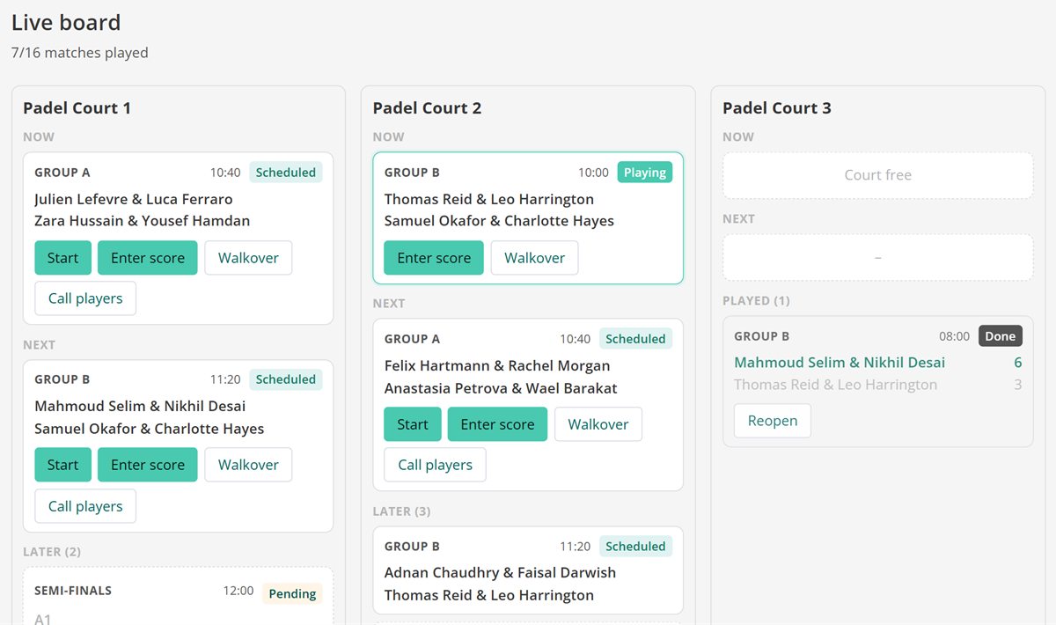Image resolution: width=1056 pixels, height=625 pixels.
Task: Select the Padel Court 3 heading
Action: (777, 108)
